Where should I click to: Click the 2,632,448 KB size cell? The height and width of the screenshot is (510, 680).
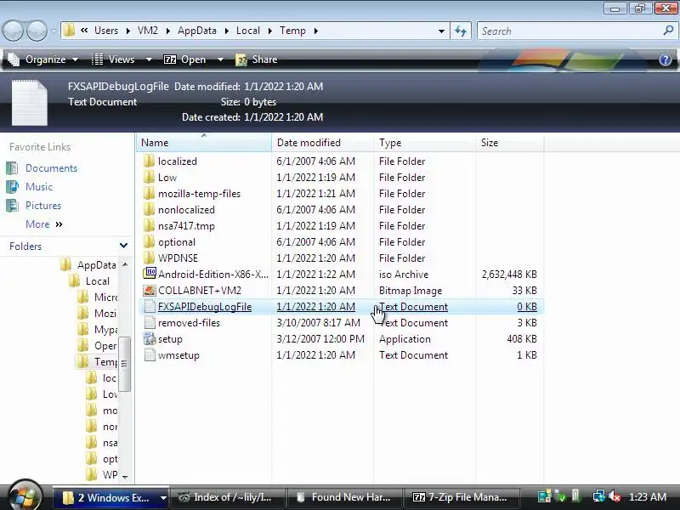click(x=509, y=274)
